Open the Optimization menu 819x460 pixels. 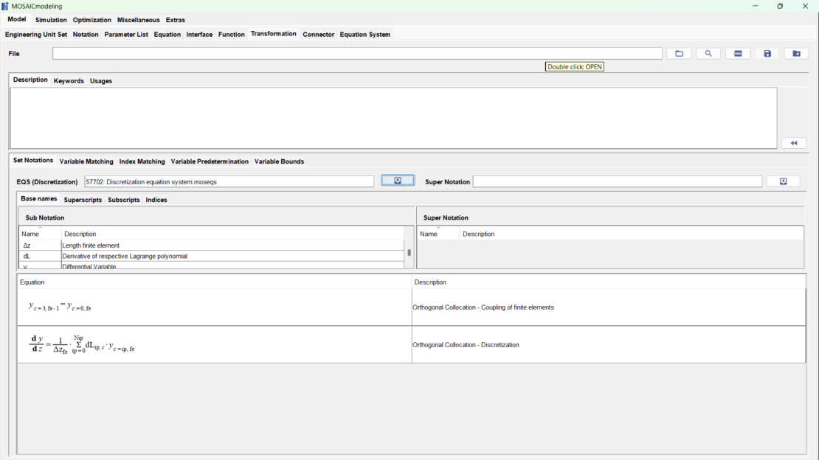[x=92, y=20]
